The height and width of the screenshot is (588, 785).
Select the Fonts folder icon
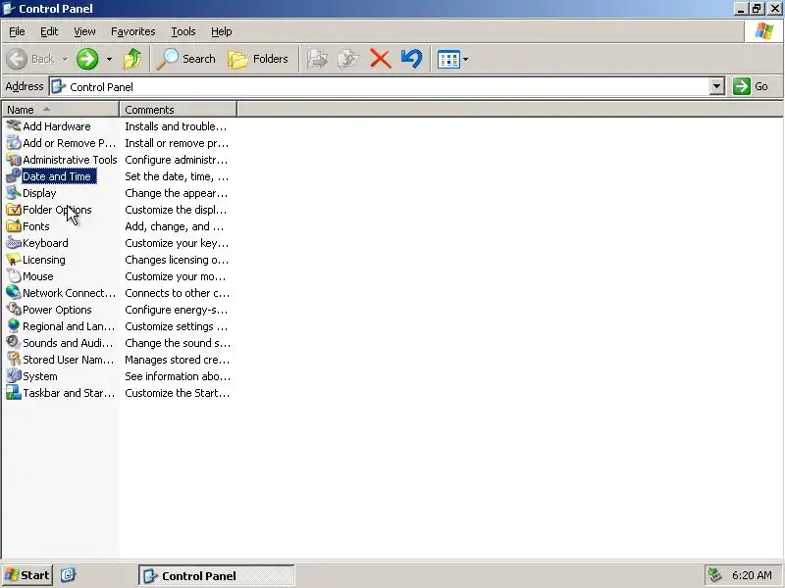(14, 226)
